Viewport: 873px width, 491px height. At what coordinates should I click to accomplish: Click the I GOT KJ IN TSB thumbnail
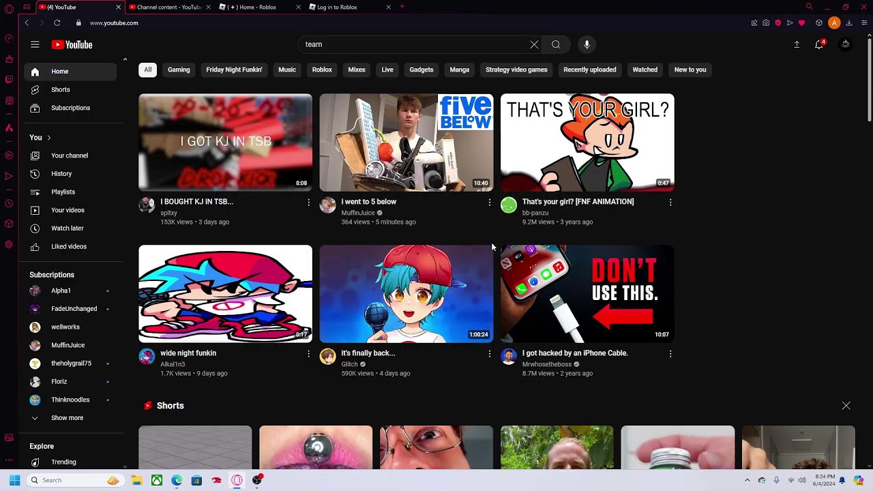[x=225, y=143]
